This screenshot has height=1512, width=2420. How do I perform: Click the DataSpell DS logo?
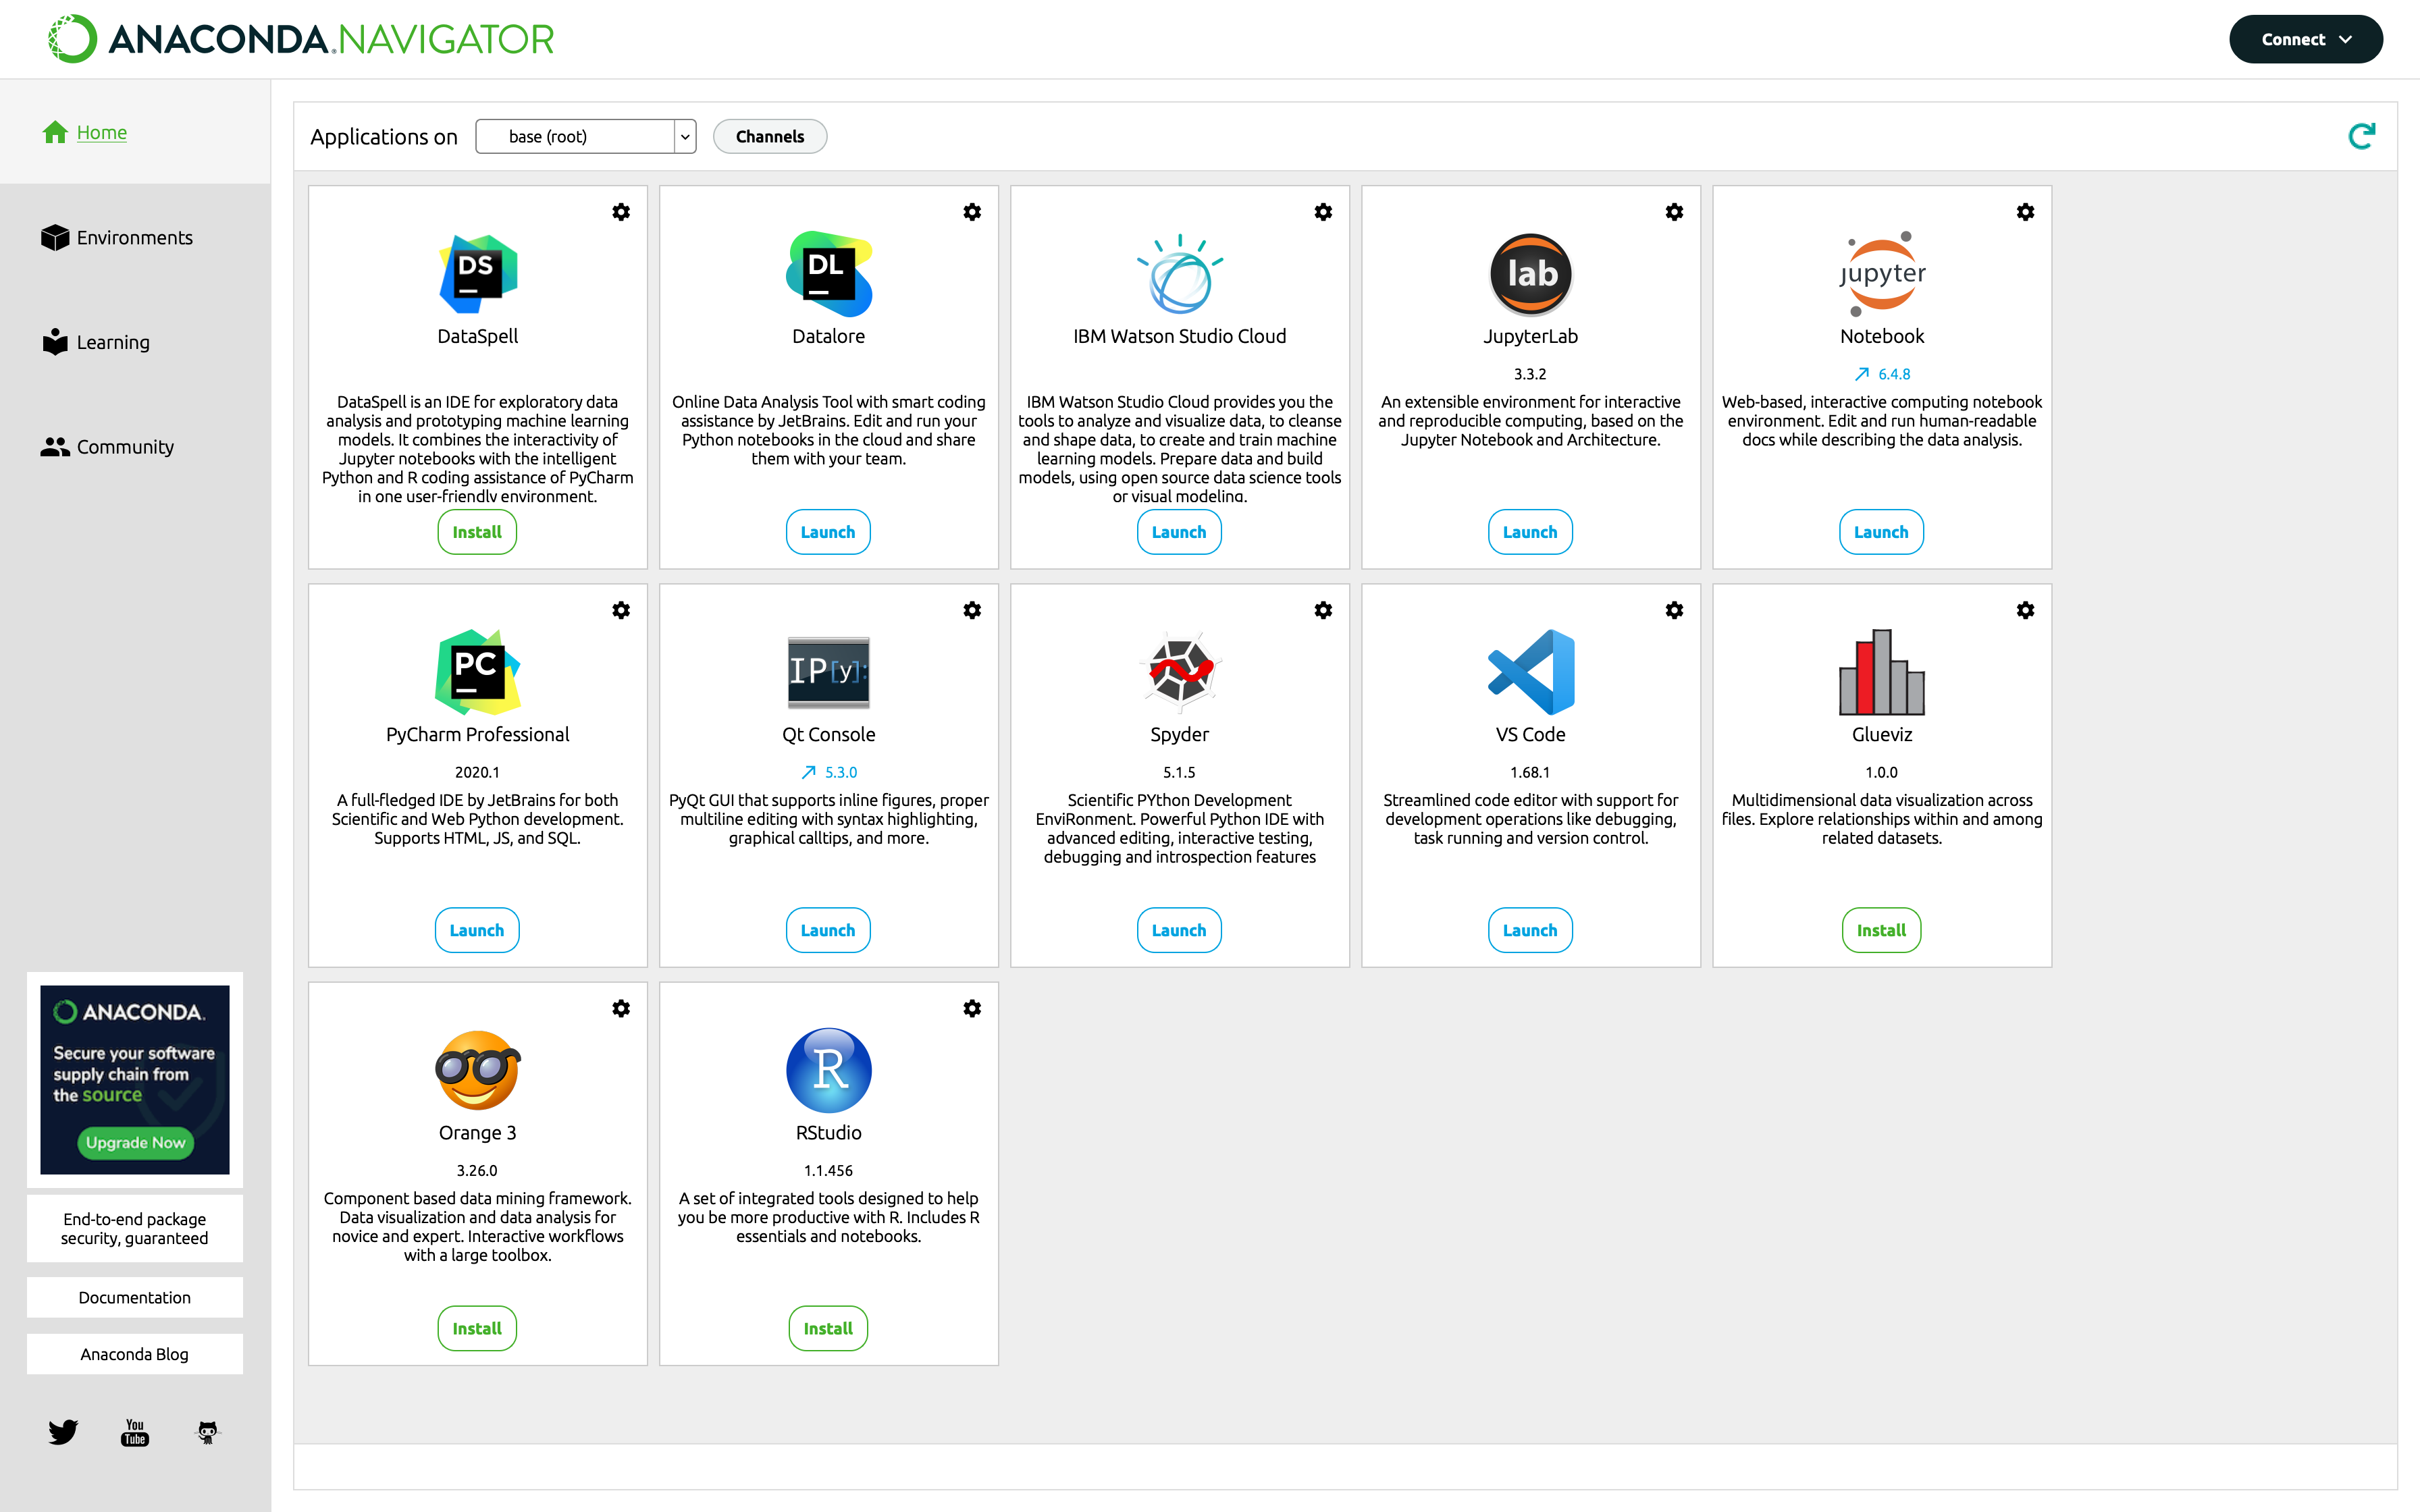478,273
